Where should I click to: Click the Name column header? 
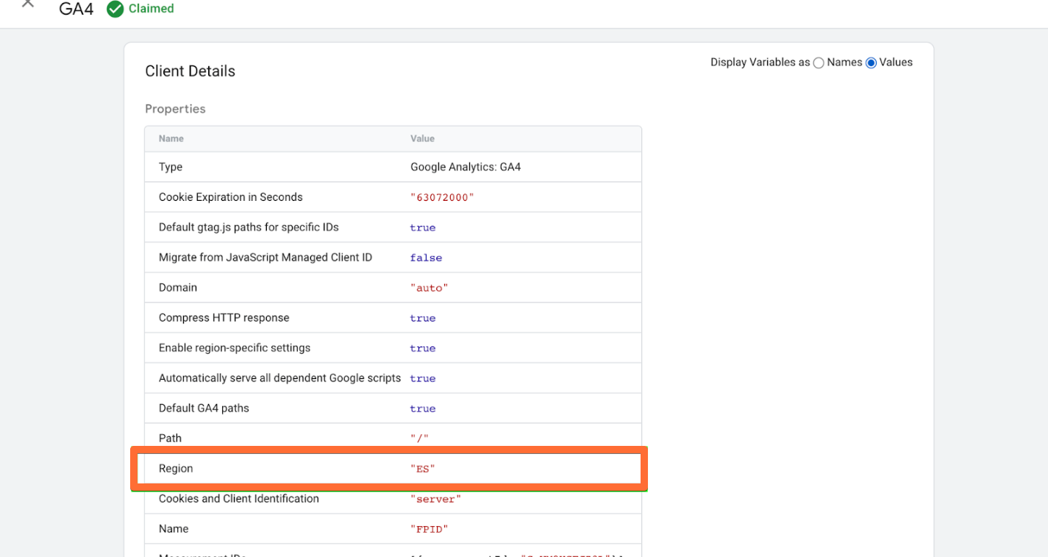[171, 138]
